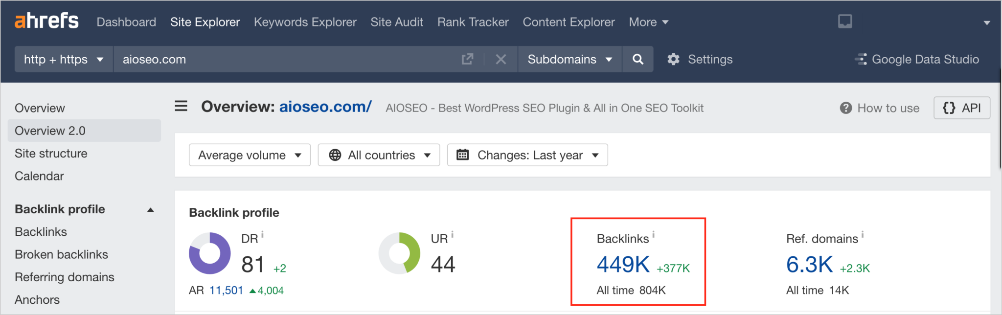Open Broken backlinks report
The width and height of the screenshot is (1002, 315).
pyautogui.click(x=61, y=254)
